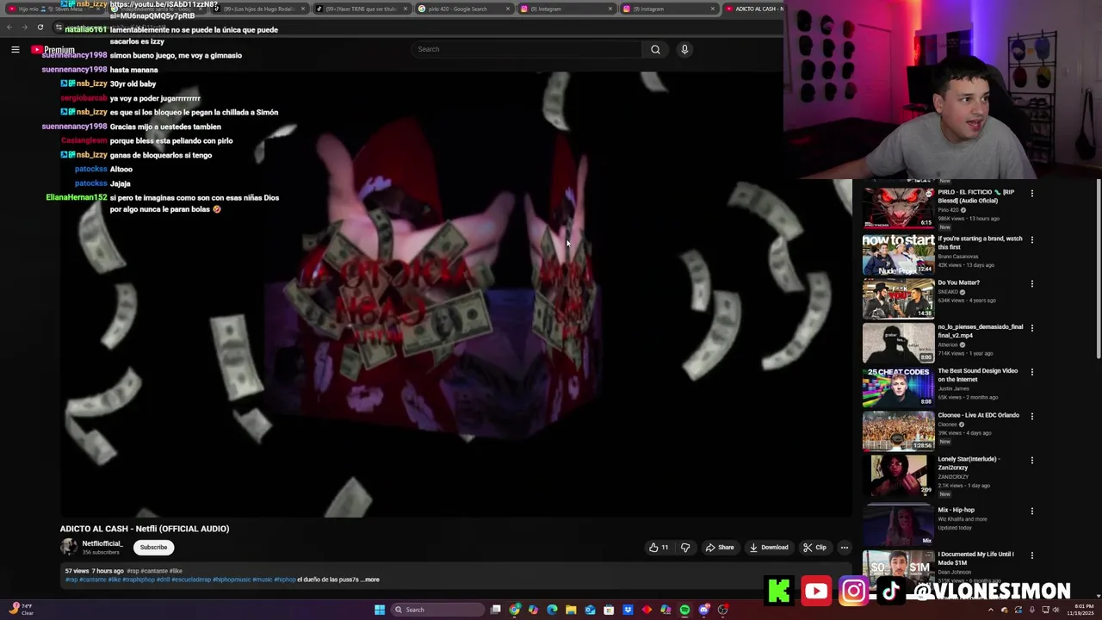Go forward in the browser
Viewport: 1102px width, 620px height.
point(25,27)
